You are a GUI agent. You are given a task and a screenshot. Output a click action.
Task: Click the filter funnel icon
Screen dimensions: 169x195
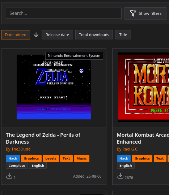[133, 13]
